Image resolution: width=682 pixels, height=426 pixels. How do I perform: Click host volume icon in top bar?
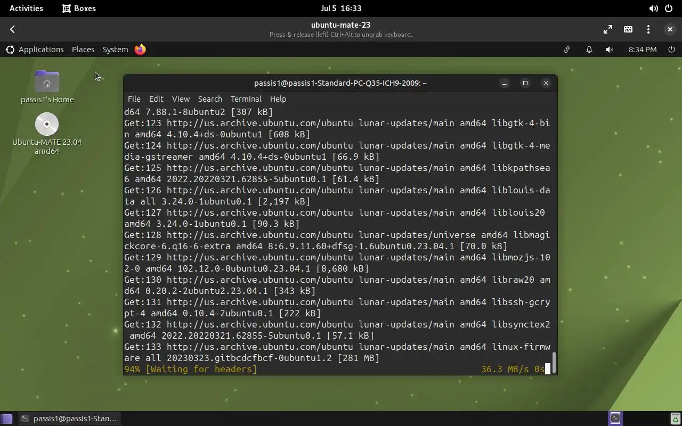pyautogui.click(x=653, y=9)
